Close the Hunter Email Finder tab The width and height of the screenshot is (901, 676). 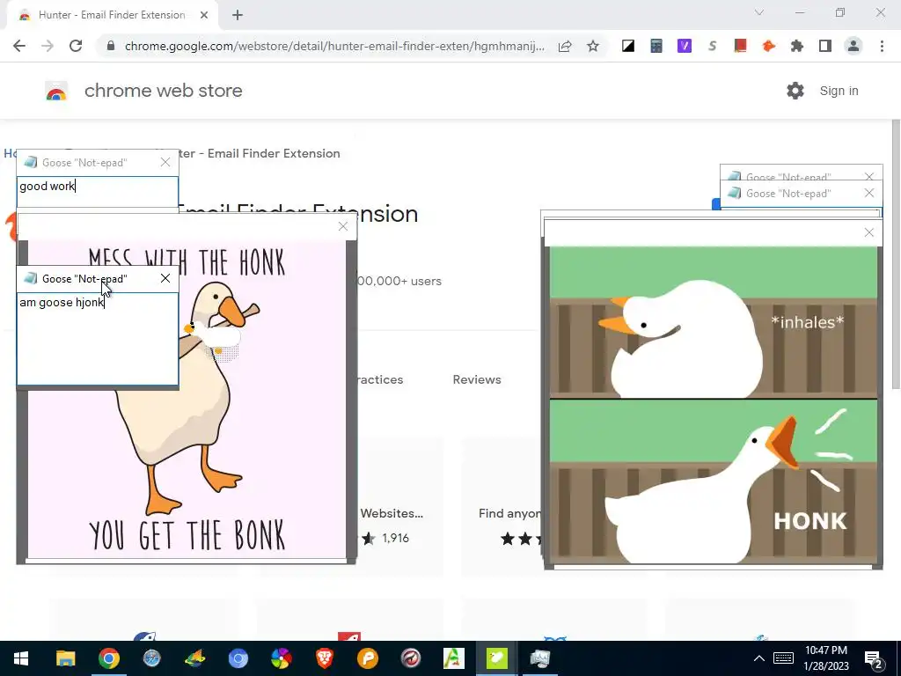click(204, 16)
